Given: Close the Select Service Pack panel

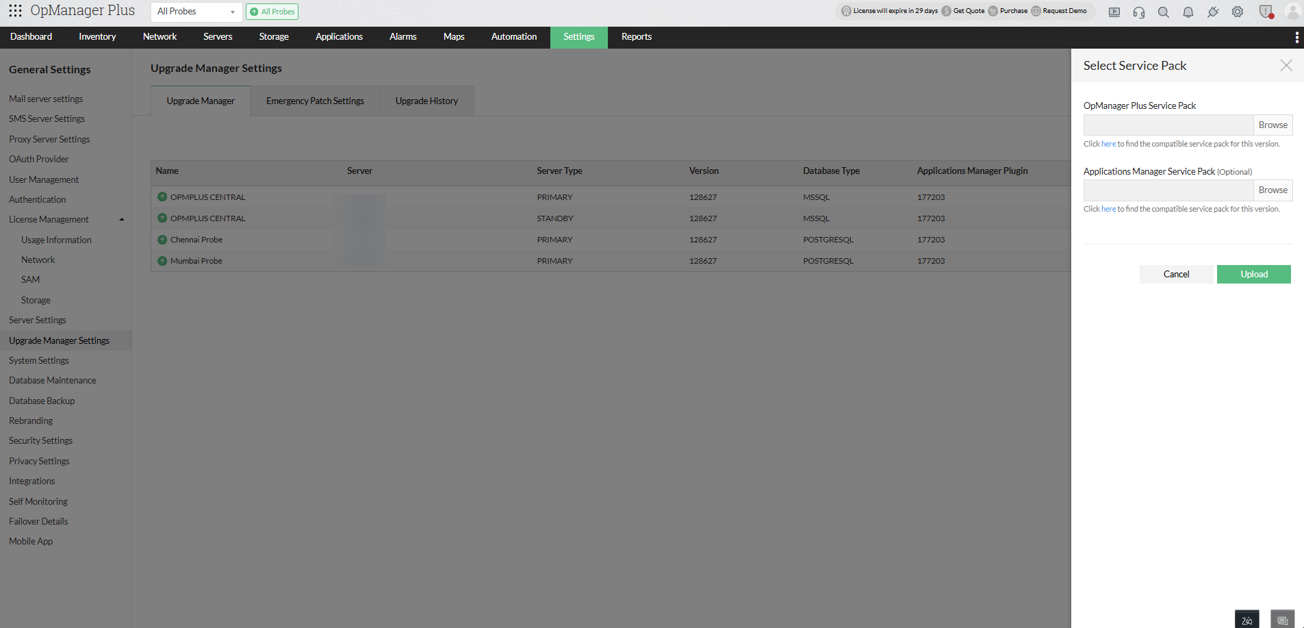Looking at the screenshot, I should click(x=1286, y=65).
